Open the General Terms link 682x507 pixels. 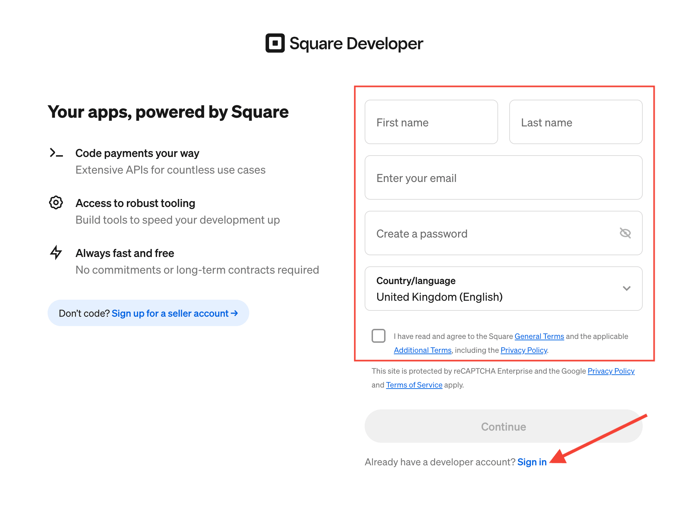click(539, 336)
